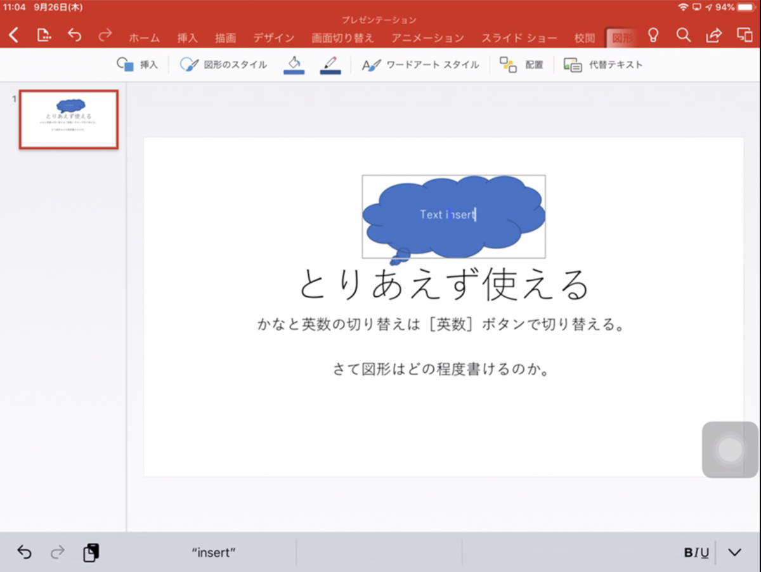Viewport: 761px width, 572px height.
Task: Redo via the red redo arrow in the ribbon
Action: click(104, 36)
